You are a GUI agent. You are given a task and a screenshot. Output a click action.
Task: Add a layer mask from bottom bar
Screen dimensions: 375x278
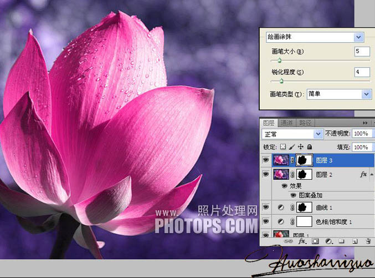pyautogui.click(x=315, y=242)
